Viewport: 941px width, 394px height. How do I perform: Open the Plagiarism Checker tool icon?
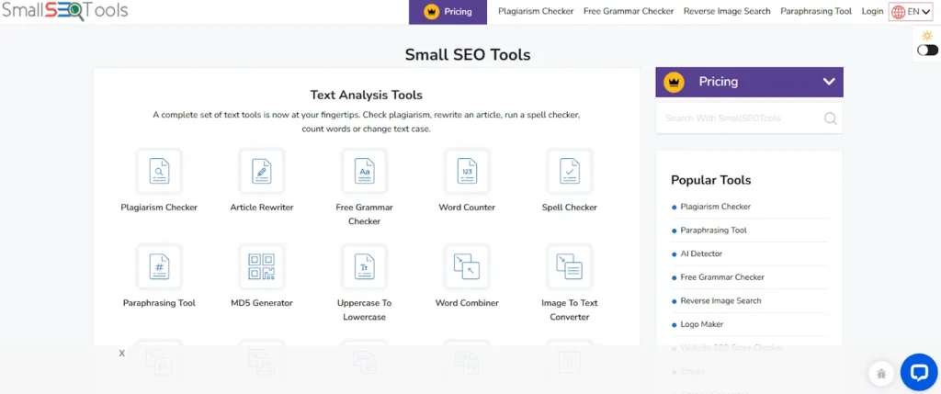tap(159, 171)
